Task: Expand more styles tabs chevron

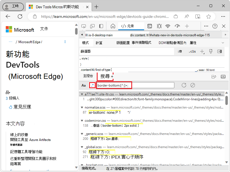Action: [x=223, y=43]
